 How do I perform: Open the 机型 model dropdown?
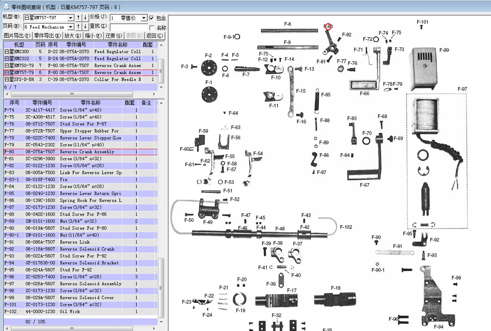[x=71, y=18]
